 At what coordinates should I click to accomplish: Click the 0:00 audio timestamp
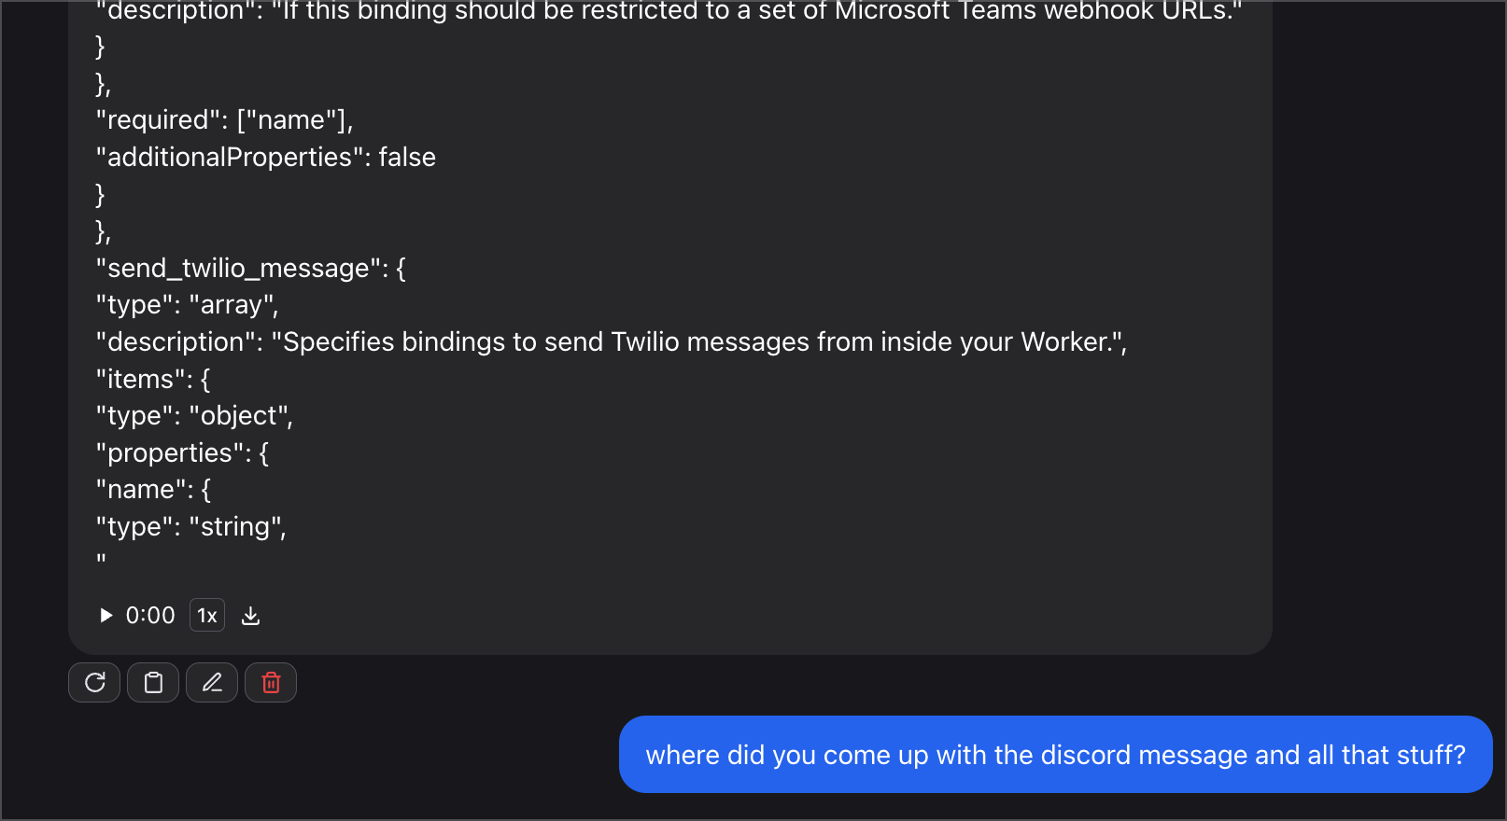pos(150,616)
